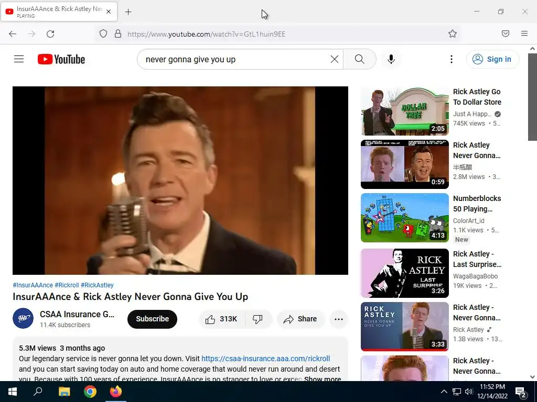Open the WagaBagaBobo channel name
Image resolution: width=537 pixels, height=402 pixels.
(x=475, y=276)
